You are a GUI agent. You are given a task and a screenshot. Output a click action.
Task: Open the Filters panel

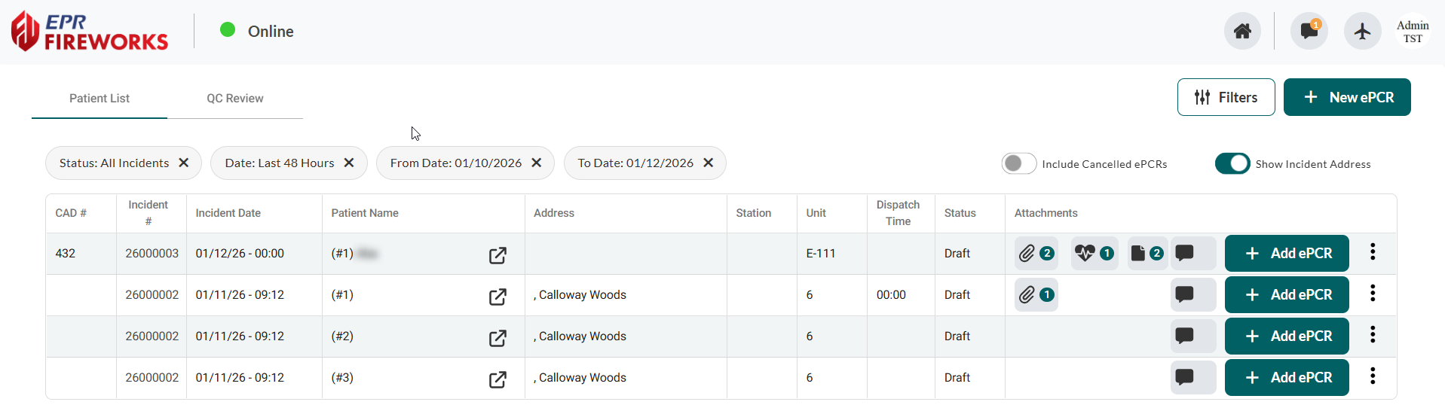1226,97
